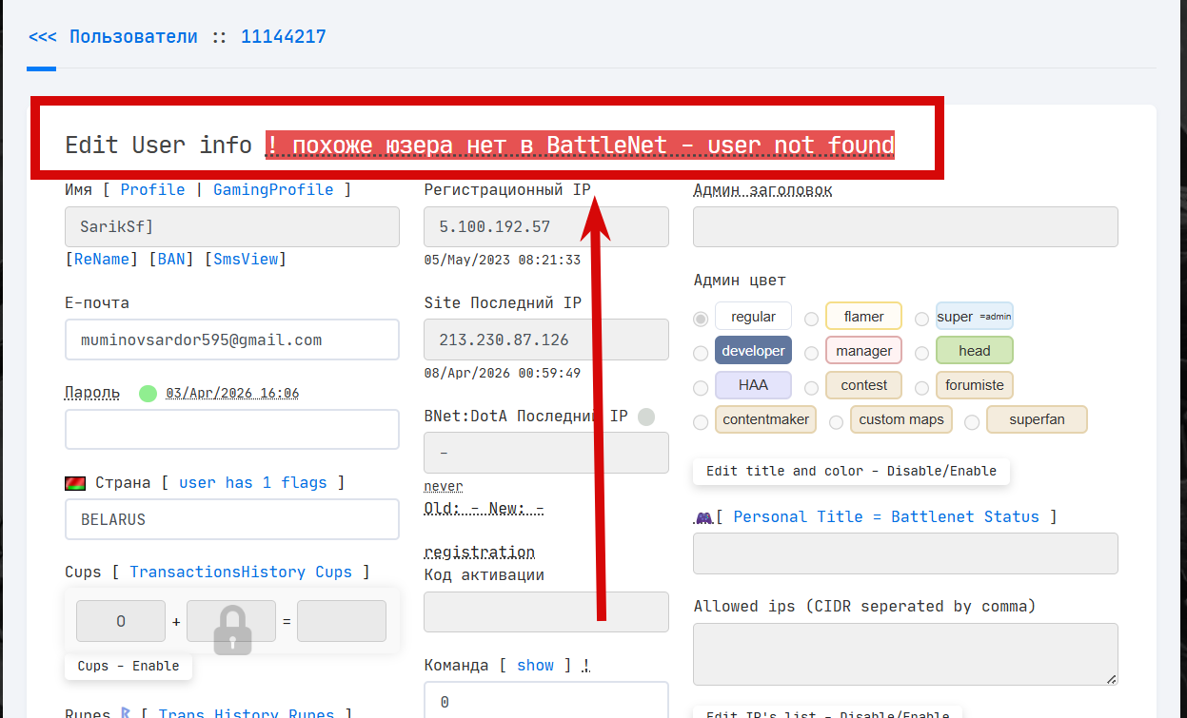Click the site last IP date 08/Apr/2026 00:59:49
This screenshot has width=1187, height=718.
[x=502, y=373]
